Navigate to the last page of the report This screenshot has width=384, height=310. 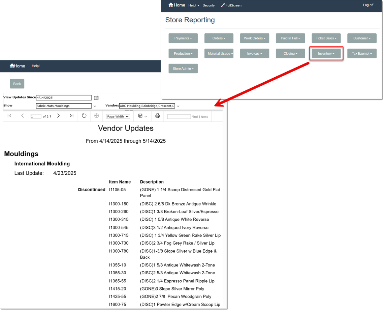pyautogui.click(x=71, y=116)
